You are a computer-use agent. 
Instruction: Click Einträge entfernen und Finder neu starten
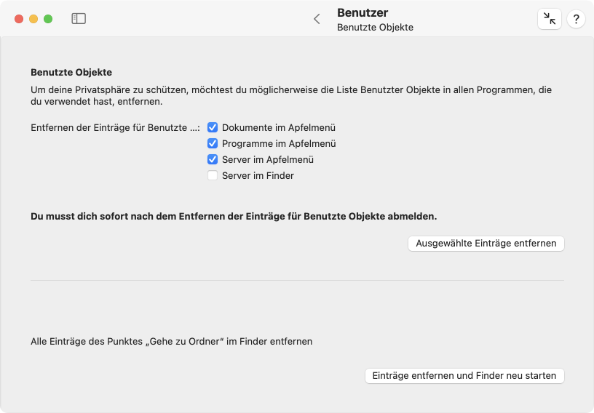pos(464,375)
